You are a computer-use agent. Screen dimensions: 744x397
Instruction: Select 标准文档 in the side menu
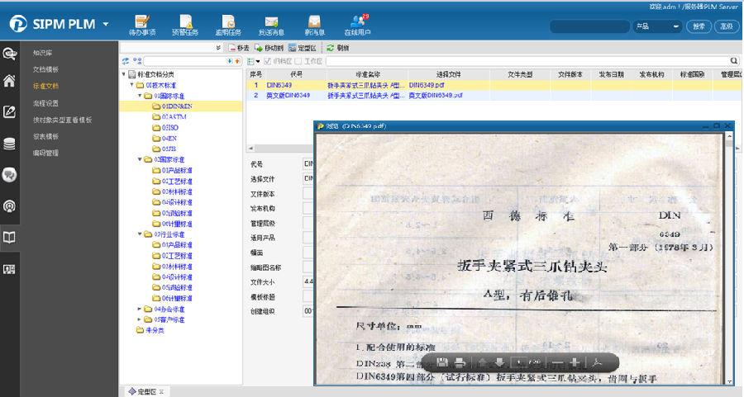(x=45, y=86)
